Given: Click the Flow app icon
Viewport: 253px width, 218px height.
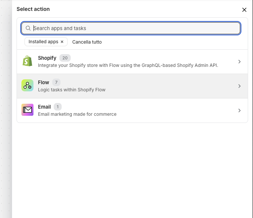Looking at the screenshot, I should tap(27, 86).
